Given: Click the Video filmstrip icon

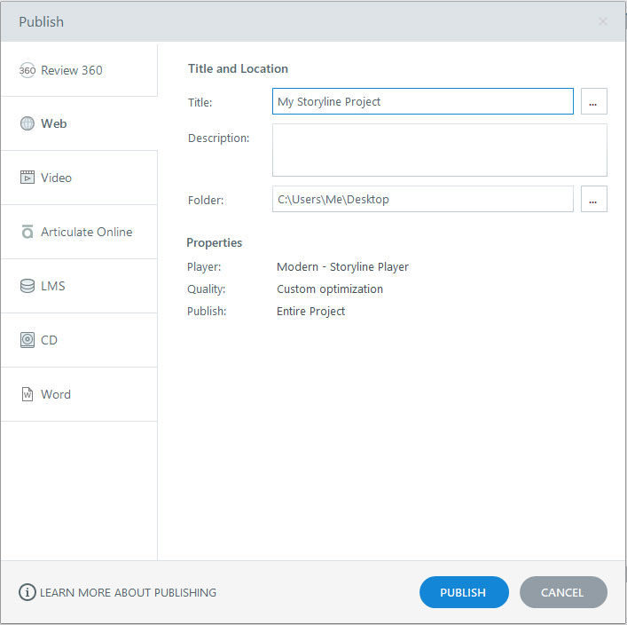Looking at the screenshot, I should pyautogui.click(x=27, y=178).
